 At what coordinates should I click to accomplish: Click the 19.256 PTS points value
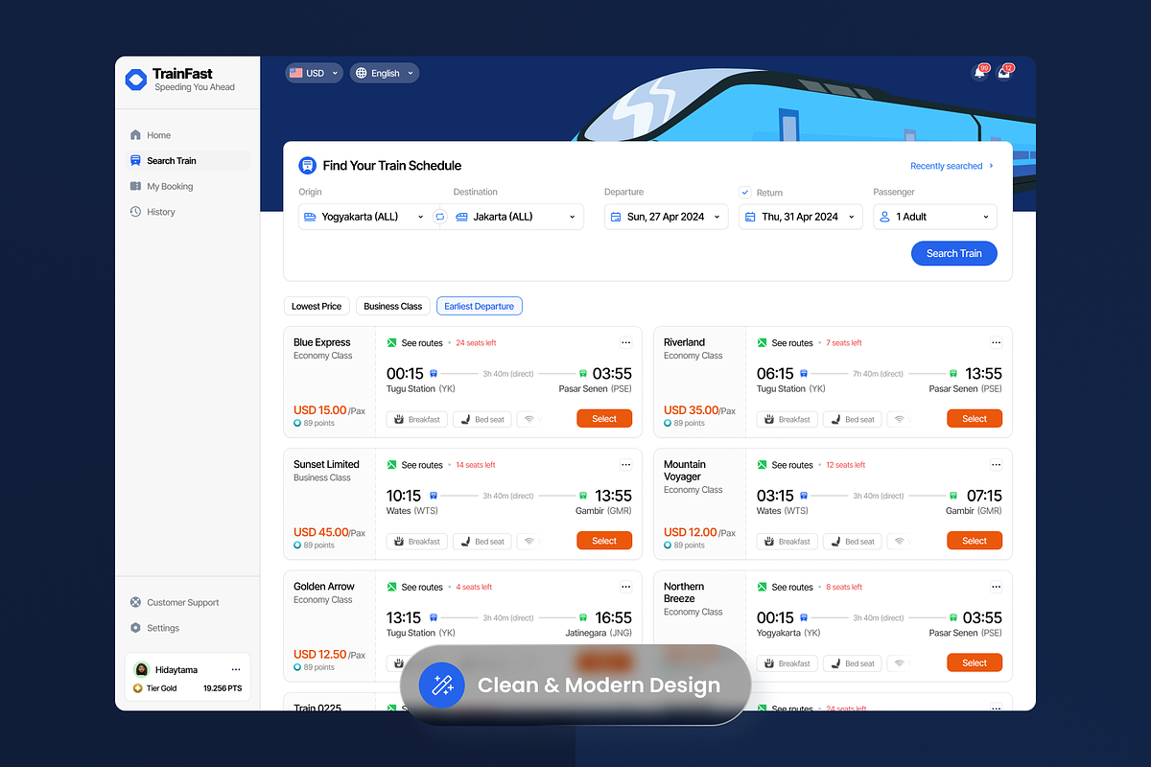[223, 688]
